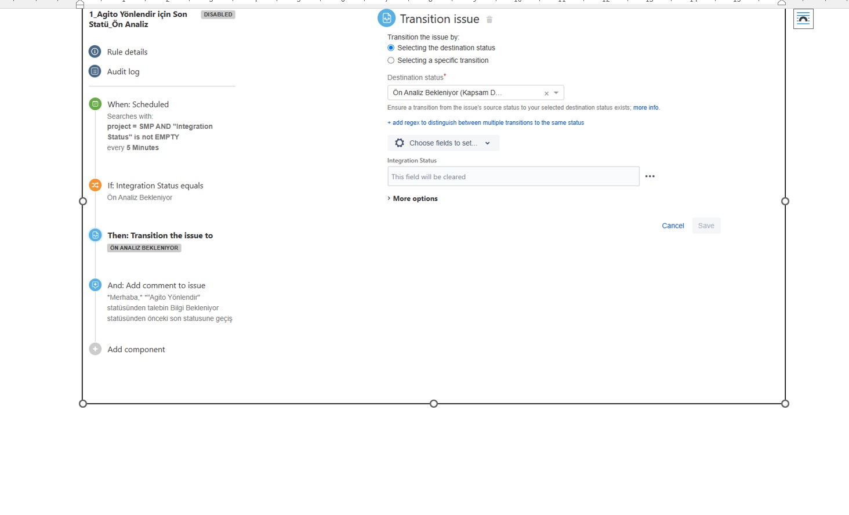Click the add regex to distinguish transitions link
The width and height of the screenshot is (849, 515).
click(485, 123)
